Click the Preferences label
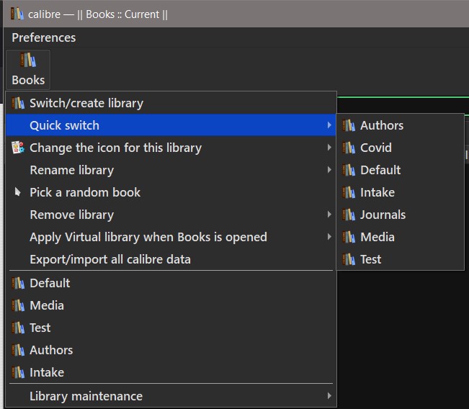Viewport: 469px width, 409px height. 43,37
